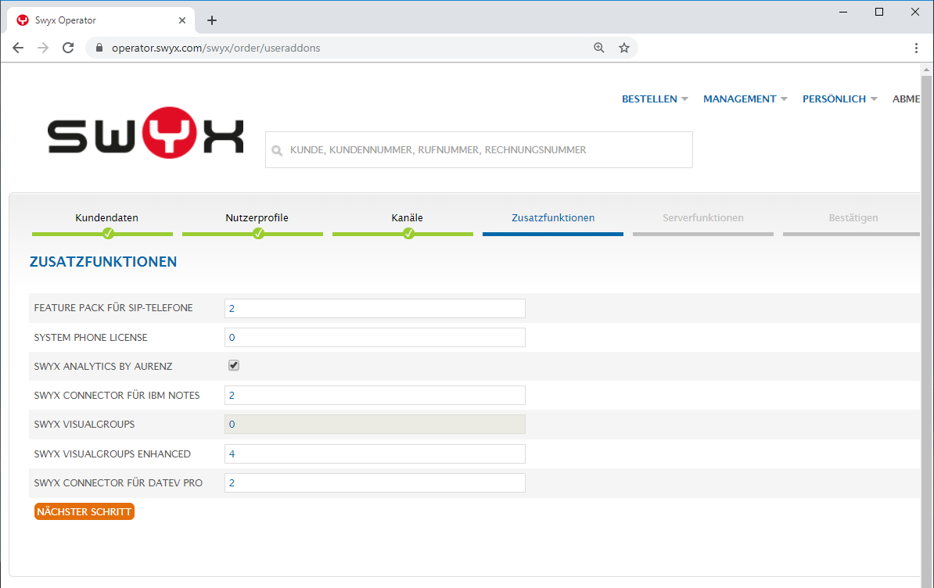This screenshot has width=934, height=588.
Task: Click the Swyx logo
Action: 145,136
